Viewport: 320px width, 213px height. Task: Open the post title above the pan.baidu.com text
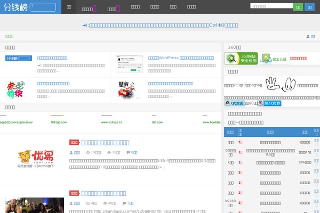pos(103,193)
